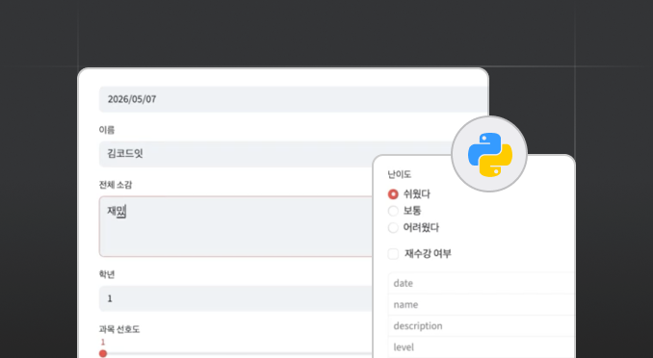Click the date field showing 2026/05/07
This screenshot has width=653, height=358.
click(x=293, y=99)
